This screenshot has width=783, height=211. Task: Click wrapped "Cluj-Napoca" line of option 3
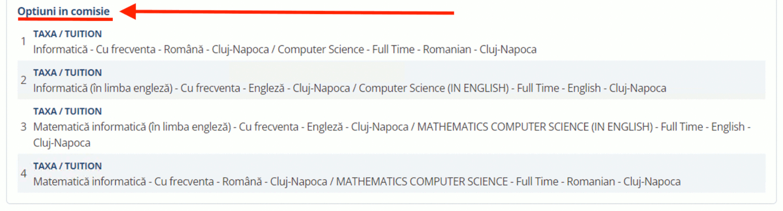click(62, 143)
